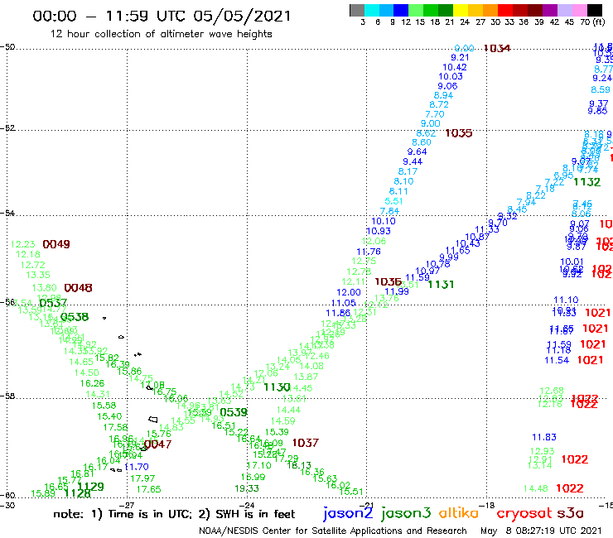This screenshot has width=613, height=538.
Task: Select the cyan swatch in the height legend
Action: coord(372,10)
